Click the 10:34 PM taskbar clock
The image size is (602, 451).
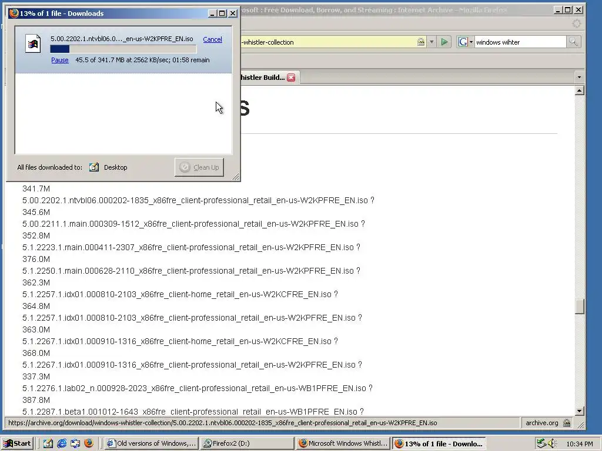coord(579,444)
